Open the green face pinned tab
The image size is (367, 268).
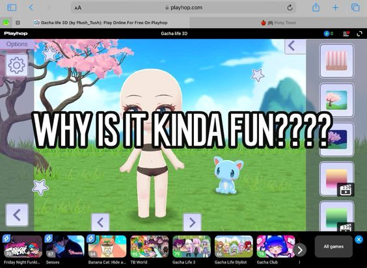coord(6,23)
